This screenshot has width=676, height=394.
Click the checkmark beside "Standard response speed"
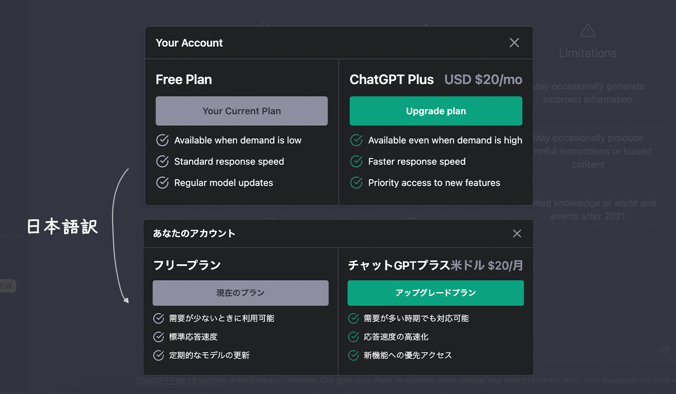(162, 161)
